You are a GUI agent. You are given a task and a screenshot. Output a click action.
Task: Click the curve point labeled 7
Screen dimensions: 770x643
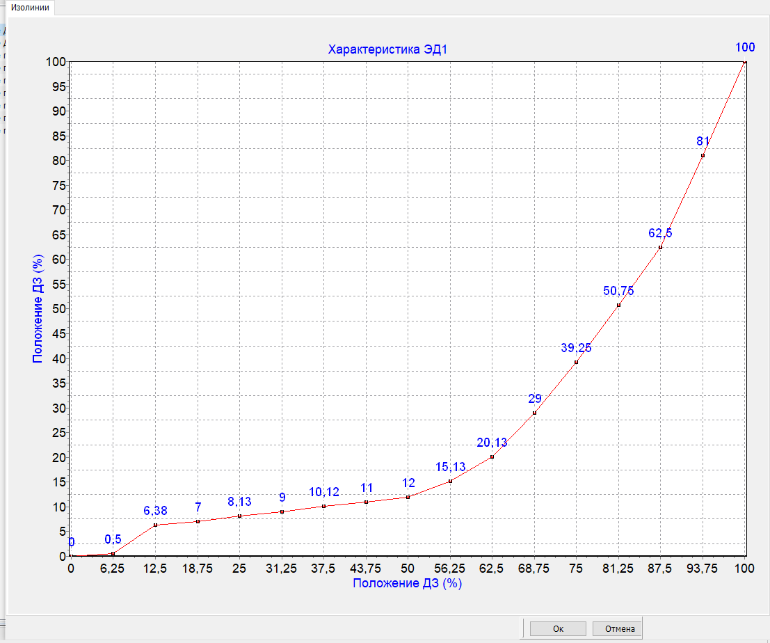click(x=198, y=521)
